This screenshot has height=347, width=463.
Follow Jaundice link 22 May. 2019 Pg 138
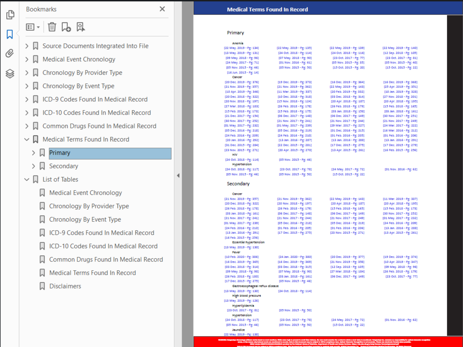tap(242, 334)
